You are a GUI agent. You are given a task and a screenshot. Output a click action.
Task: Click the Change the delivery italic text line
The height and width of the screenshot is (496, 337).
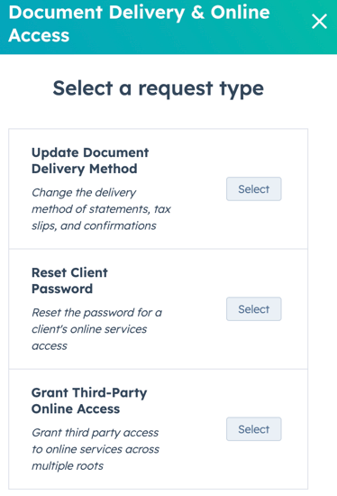tap(84, 192)
